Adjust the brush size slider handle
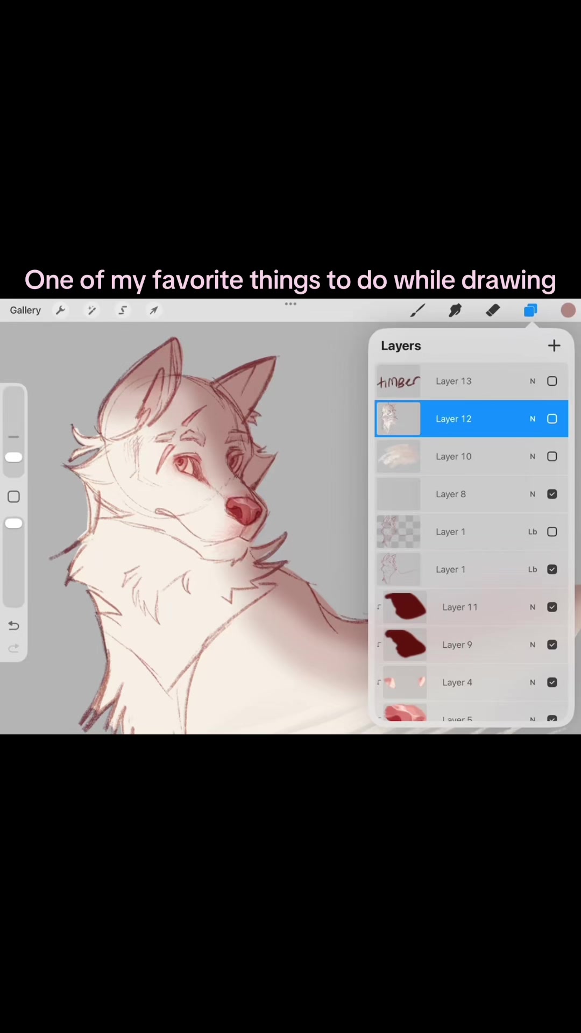 (x=14, y=457)
